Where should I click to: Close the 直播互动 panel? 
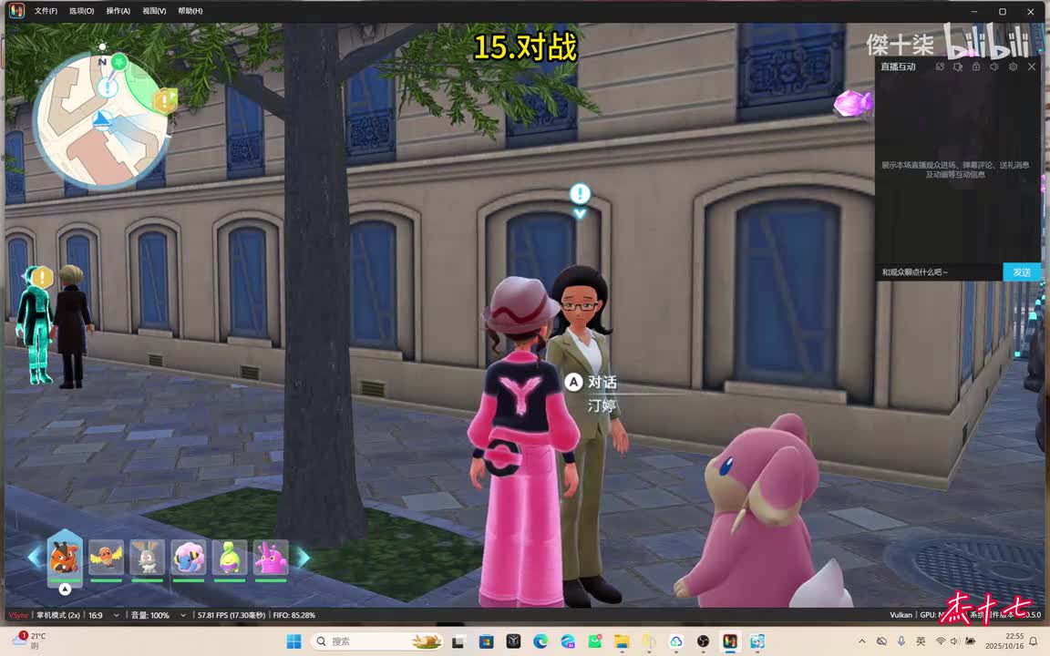click(x=1032, y=67)
